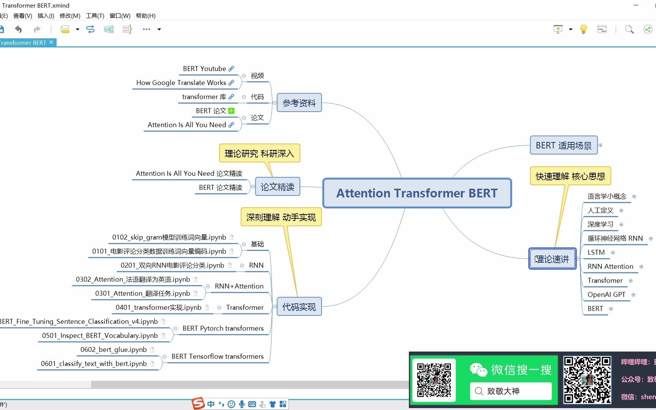Open attachment on 0601_classify_text_with_bert.ipynb
Viewport: 656px width, 410px height.
click(x=152, y=364)
